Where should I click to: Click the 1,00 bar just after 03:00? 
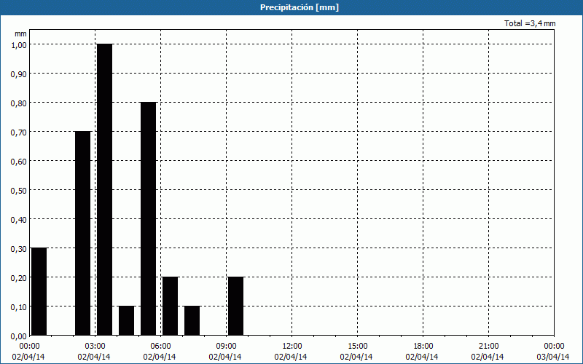point(104,189)
